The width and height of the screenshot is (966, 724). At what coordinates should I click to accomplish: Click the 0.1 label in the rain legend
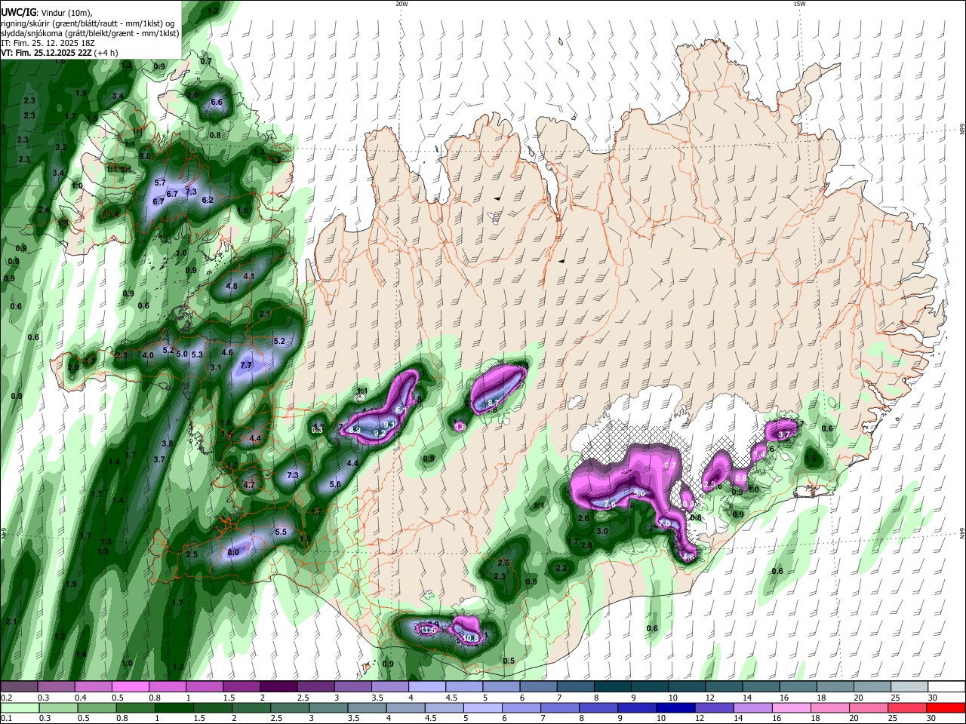(7, 719)
